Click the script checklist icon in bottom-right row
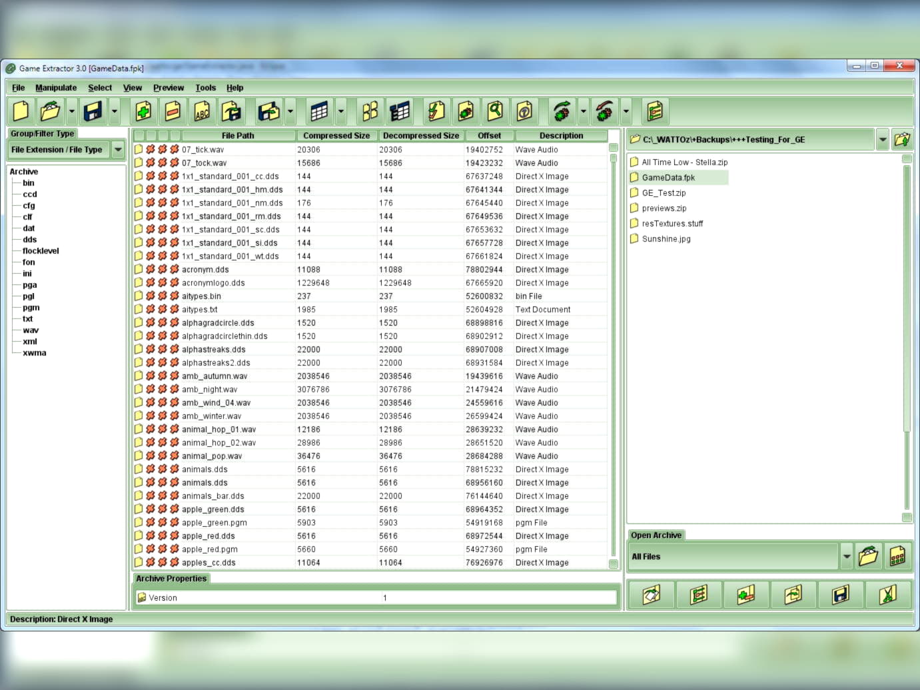This screenshot has width=920, height=690. pyautogui.click(x=698, y=595)
